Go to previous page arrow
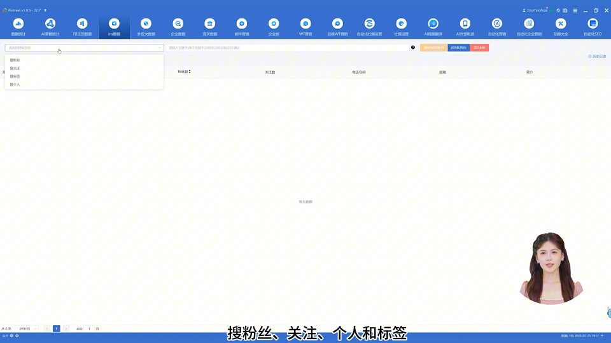This screenshot has width=611, height=343. pos(46,328)
